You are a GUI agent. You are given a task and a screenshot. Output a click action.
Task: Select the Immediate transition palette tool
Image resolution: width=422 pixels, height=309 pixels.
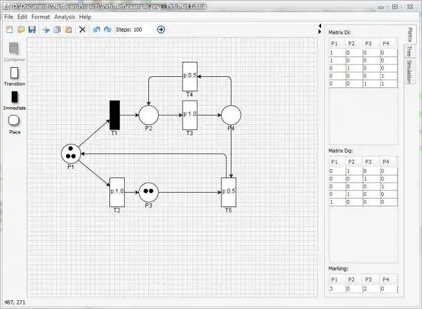(x=15, y=101)
